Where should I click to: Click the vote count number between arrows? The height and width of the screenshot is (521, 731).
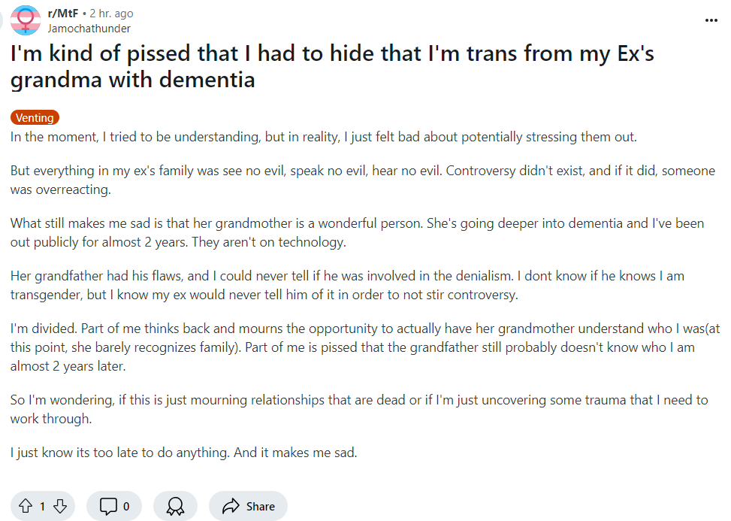pyautogui.click(x=42, y=506)
